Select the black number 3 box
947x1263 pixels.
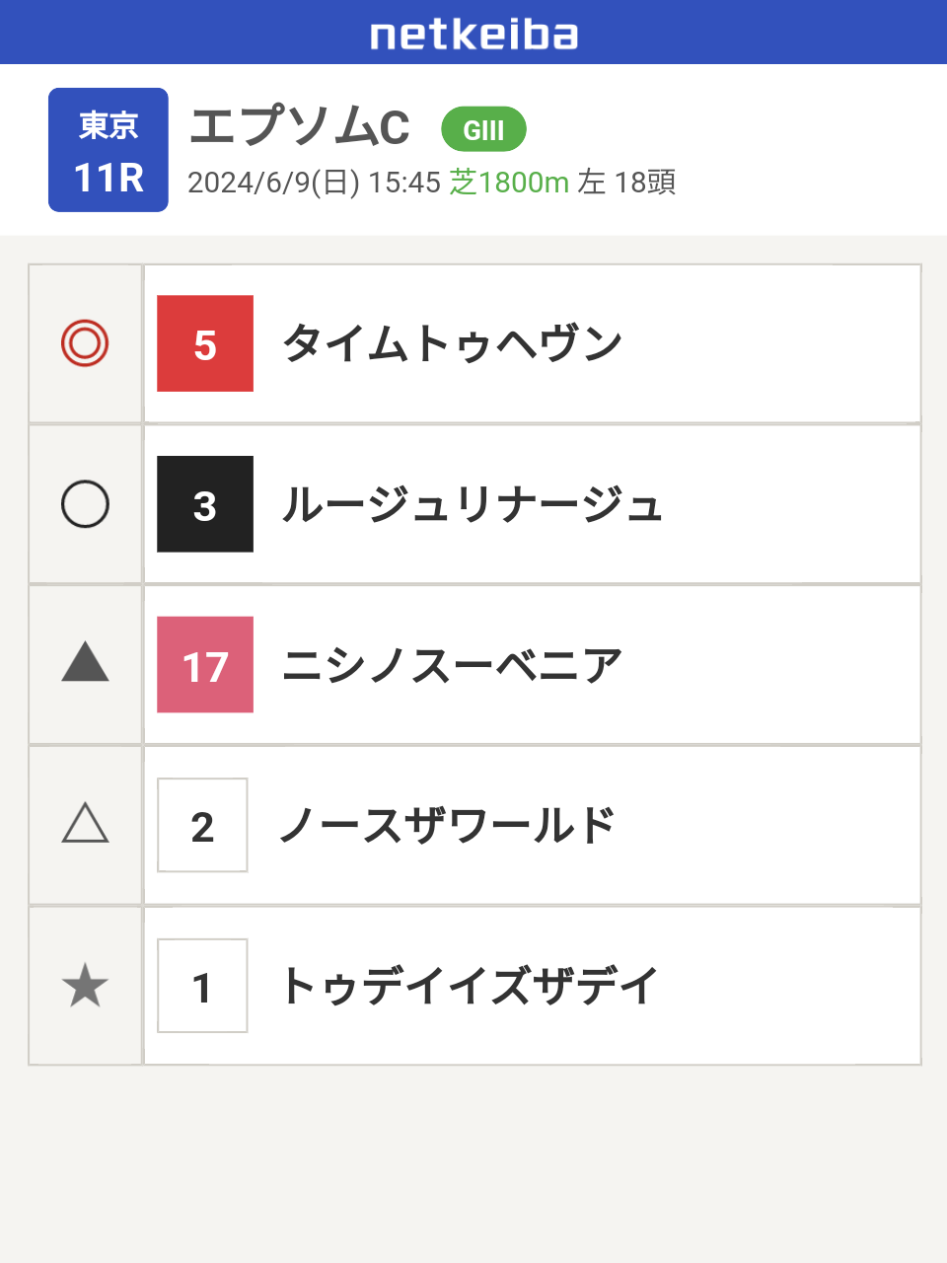click(x=205, y=504)
